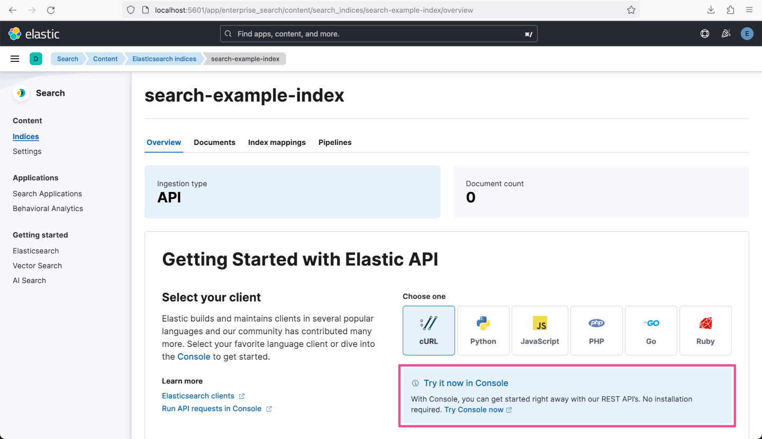Click the Content breadcrumb

coord(105,59)
